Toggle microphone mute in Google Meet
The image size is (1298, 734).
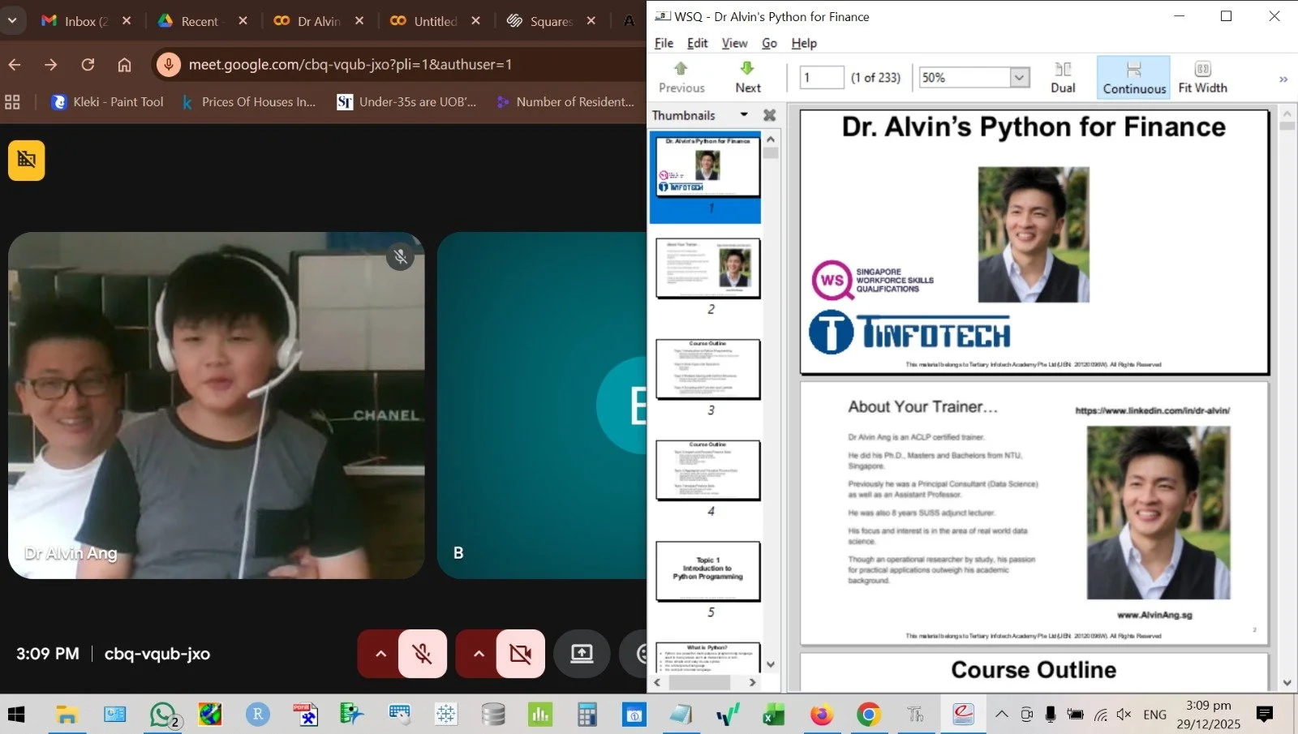422,654
